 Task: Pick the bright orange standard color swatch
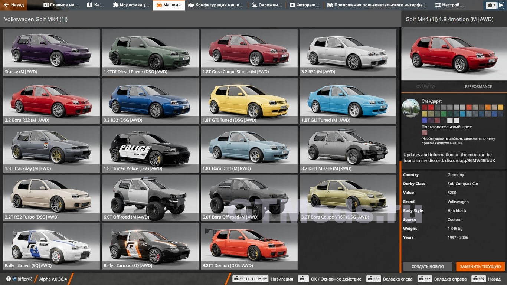point(488,107)
